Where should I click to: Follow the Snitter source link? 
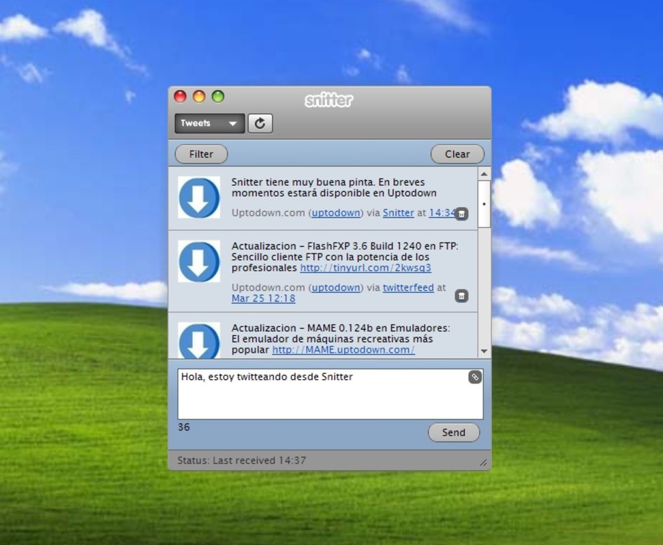point(399,213)
